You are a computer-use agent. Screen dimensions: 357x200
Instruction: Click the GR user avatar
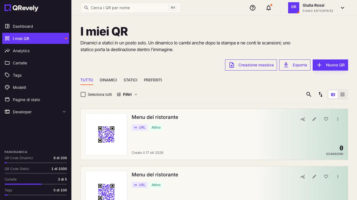[x=294, y=8]
